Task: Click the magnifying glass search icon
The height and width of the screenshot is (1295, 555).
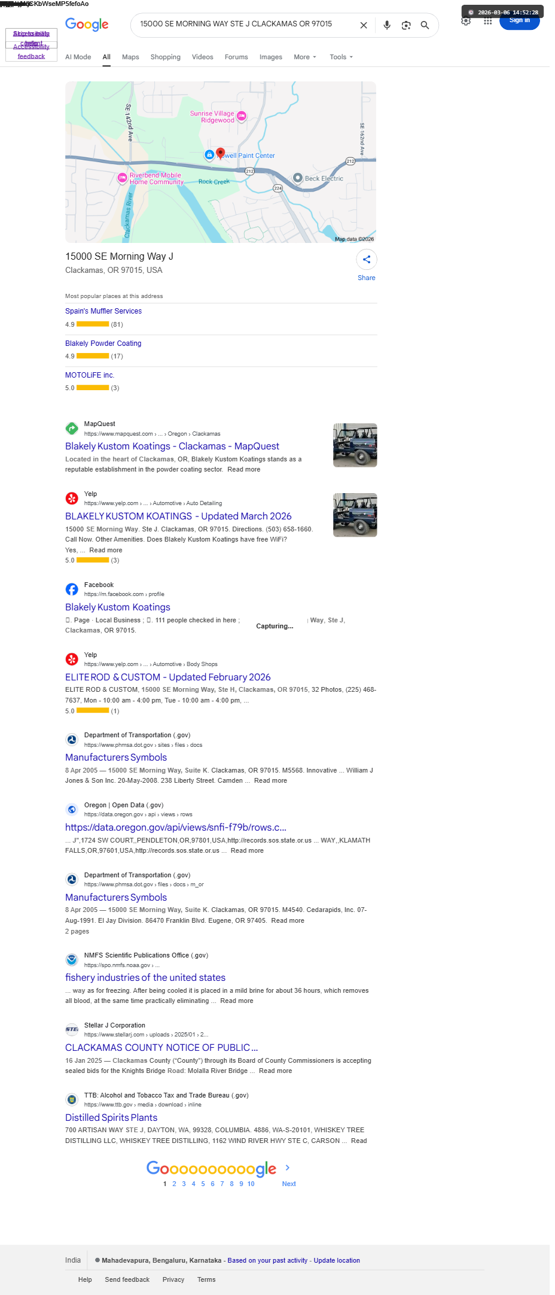Action: (425, 25)
